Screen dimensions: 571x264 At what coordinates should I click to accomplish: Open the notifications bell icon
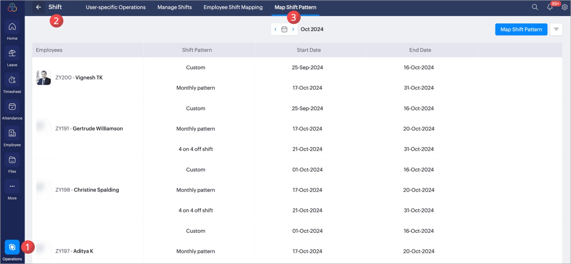point(550,7)
